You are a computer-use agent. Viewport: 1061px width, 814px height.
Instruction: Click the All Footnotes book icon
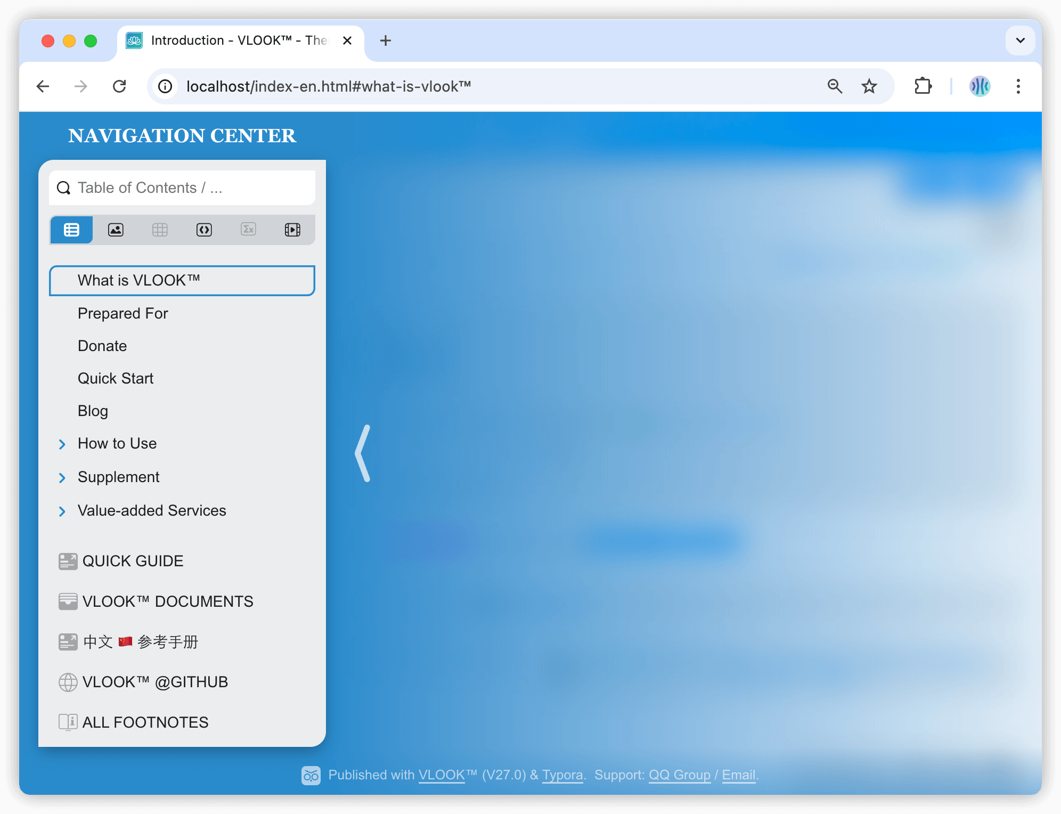(x=68, y=722)
